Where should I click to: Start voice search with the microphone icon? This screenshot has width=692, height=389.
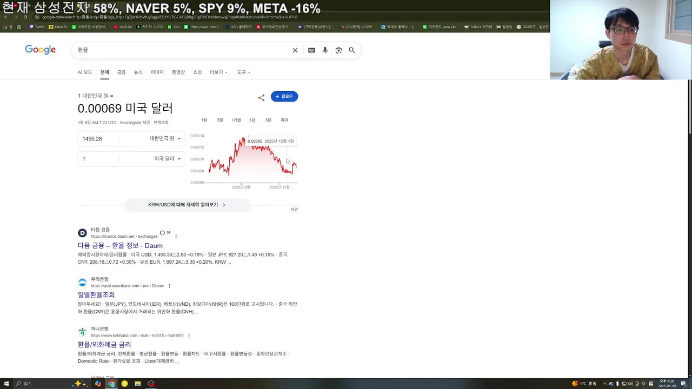click(x=325, y=50)
